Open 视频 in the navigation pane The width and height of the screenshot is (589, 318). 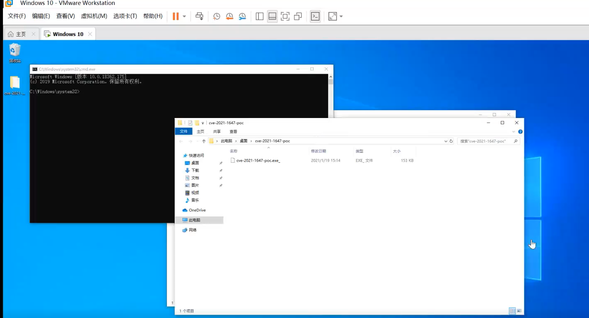coord(195,193)
